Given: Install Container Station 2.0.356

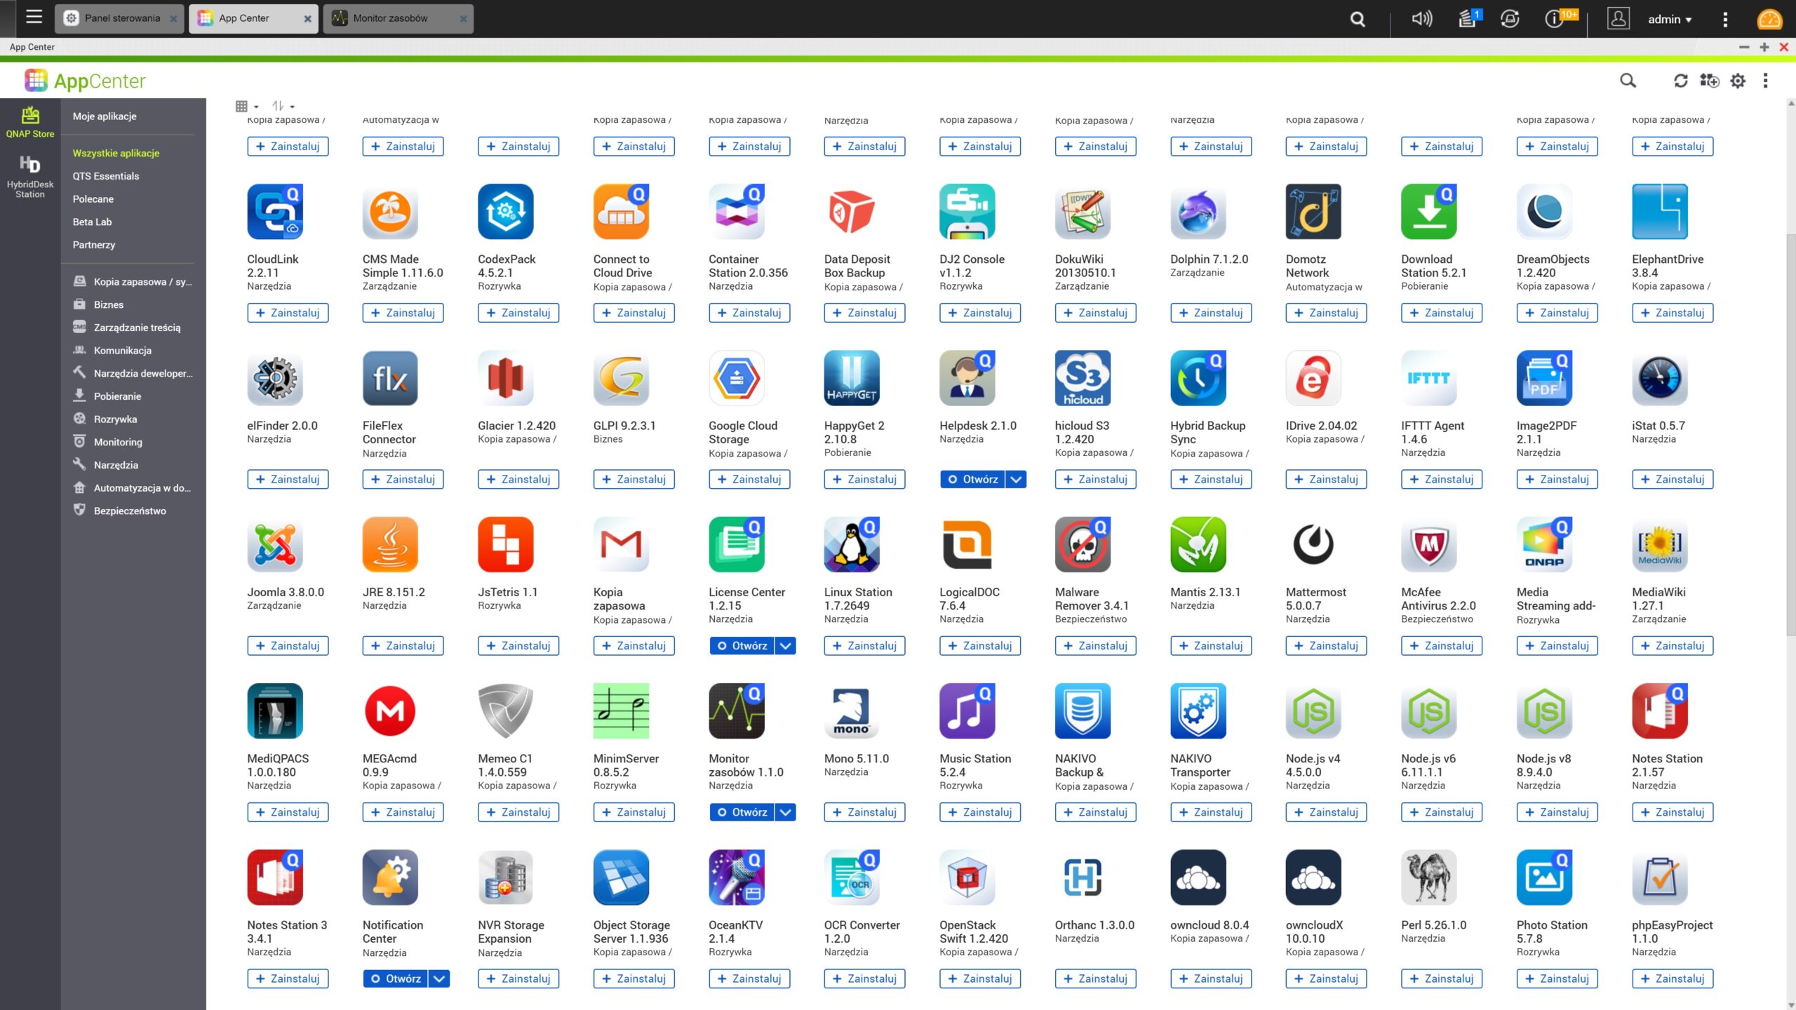Looking at the screenshot, I should [749, 313].
